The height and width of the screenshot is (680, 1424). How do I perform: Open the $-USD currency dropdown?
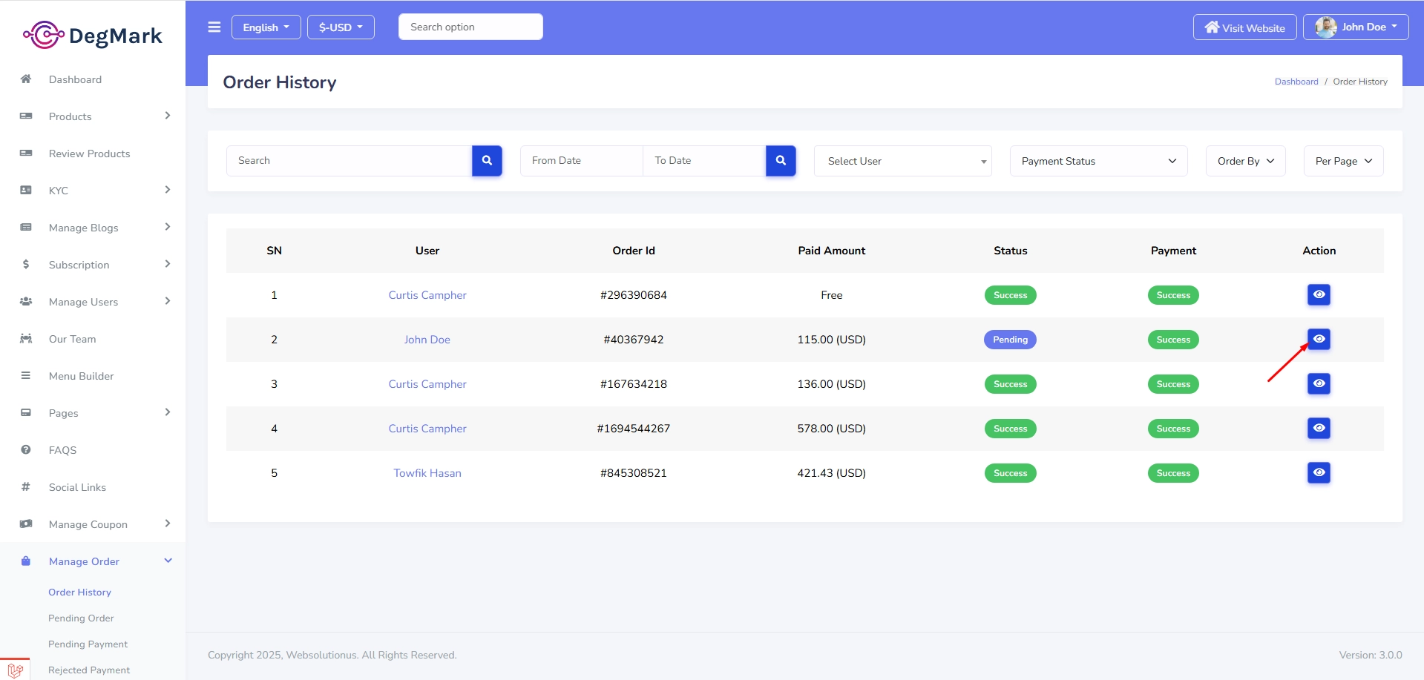(341, 27)
